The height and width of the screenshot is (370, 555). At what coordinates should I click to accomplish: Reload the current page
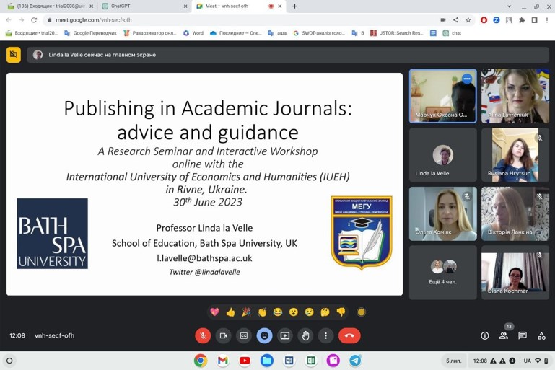coord(34,20)
